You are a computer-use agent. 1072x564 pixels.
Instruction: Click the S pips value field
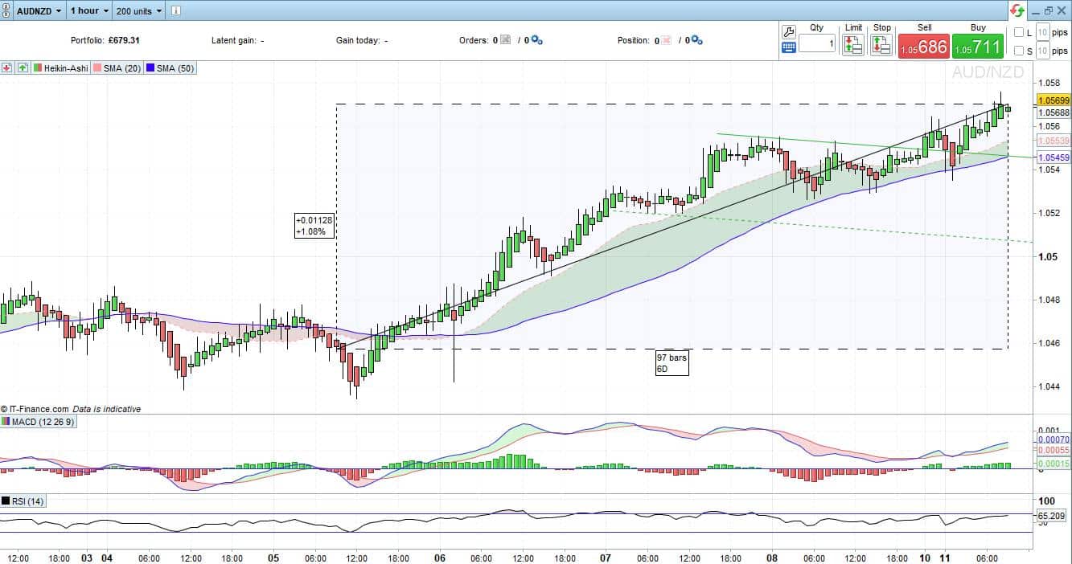click(1041, 51)
